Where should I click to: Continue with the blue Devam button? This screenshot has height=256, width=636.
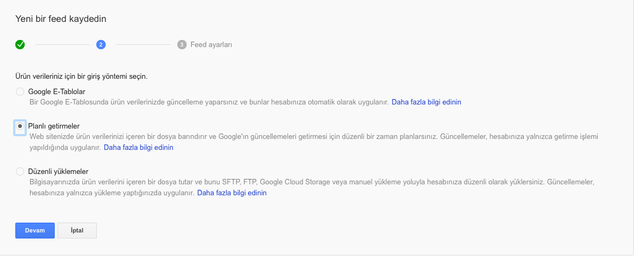click(x=35, y=230)
